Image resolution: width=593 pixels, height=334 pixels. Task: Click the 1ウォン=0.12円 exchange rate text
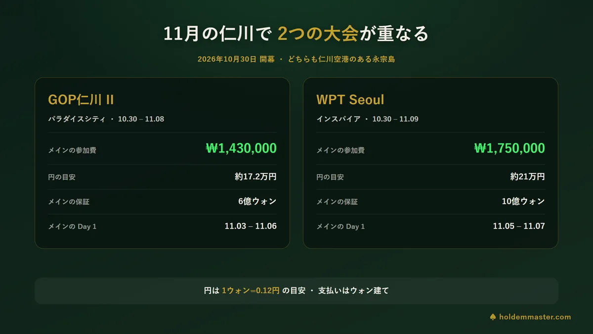(x=251, y=290)
